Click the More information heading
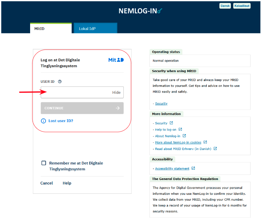 (166, 114)
